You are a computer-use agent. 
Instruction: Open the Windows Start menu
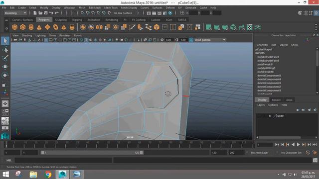pos(5,175)
